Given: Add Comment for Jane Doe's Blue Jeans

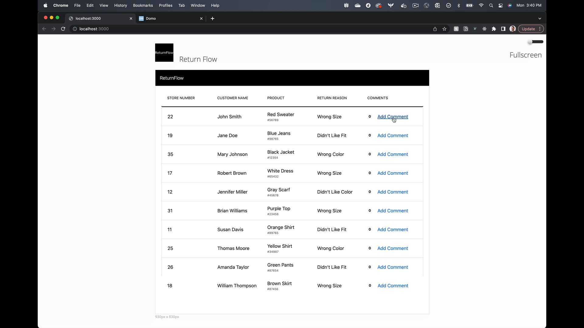Looking at the screenshot, I should pyautogui.click(x=392, y=135).
